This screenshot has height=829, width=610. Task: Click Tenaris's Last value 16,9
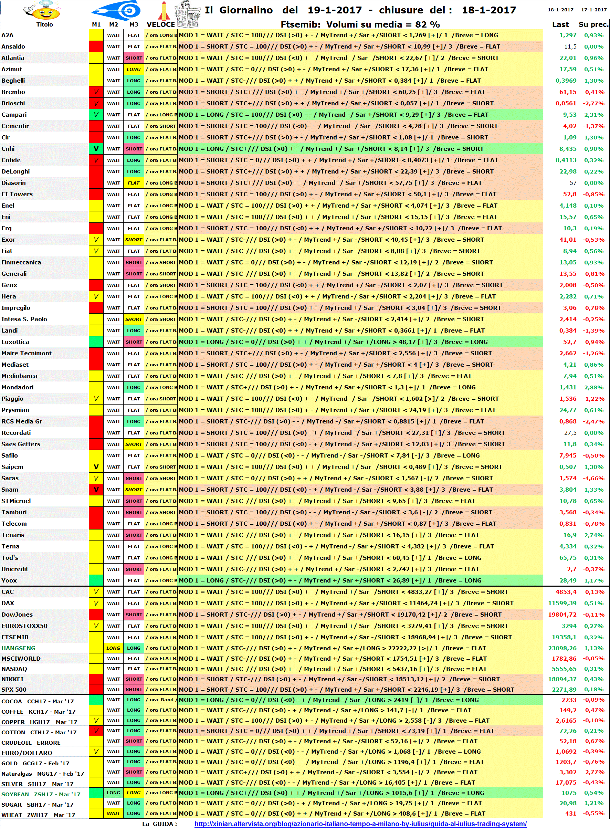pos(570,535)
